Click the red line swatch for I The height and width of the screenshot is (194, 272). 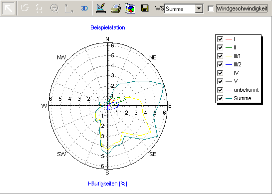pyautogui.click(x=229, y=39)
